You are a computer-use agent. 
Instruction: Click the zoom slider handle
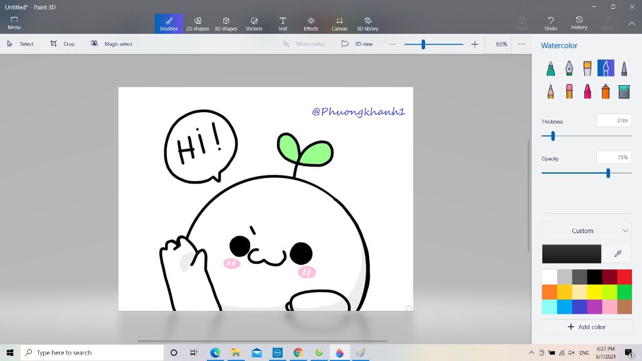point(423,44)
